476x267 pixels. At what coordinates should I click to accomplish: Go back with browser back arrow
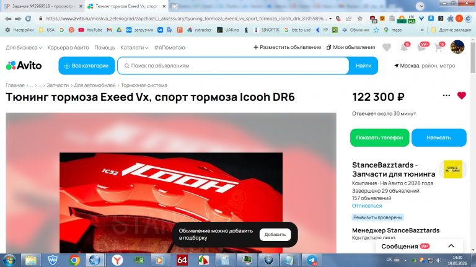8,19
